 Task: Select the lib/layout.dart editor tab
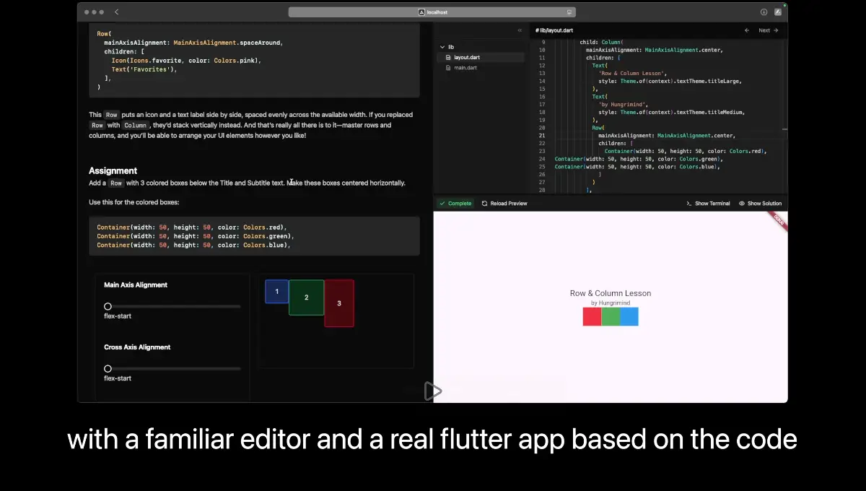[554, 30]
